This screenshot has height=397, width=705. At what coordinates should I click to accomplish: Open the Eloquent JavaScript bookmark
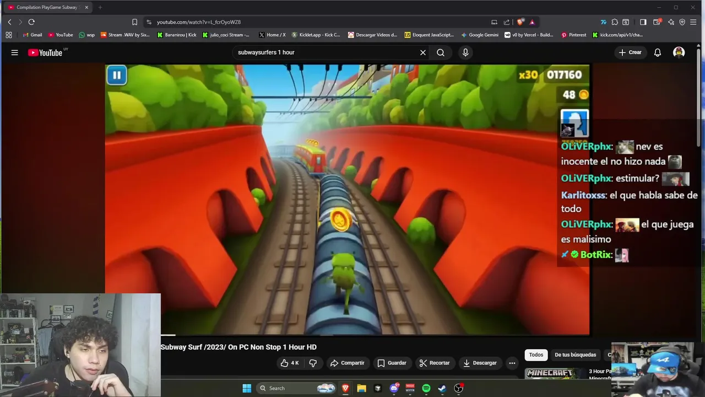pos(429,35)
